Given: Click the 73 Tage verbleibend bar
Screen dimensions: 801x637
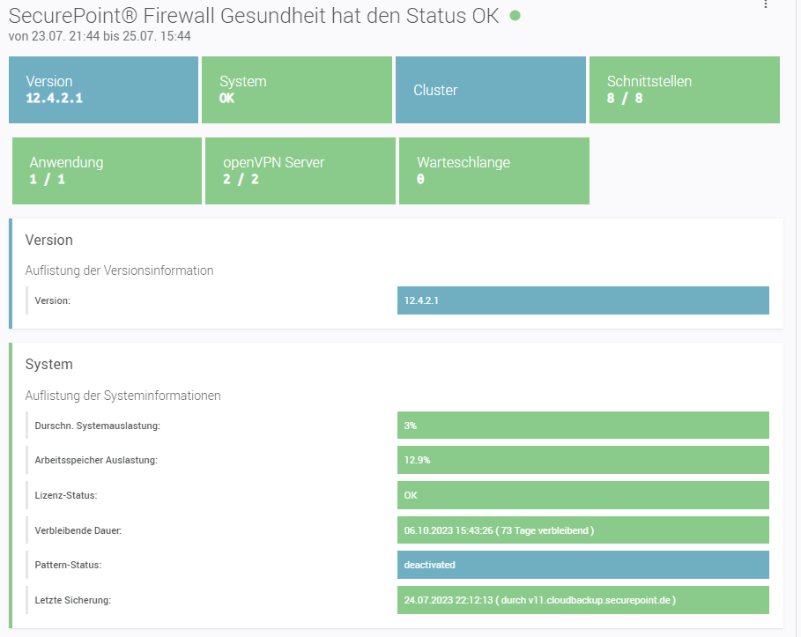Looking at the screenshot, I should [x=582, y=530].
